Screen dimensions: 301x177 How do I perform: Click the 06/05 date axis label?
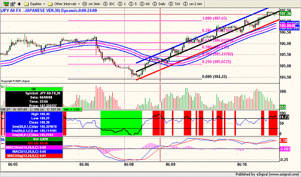click(x=13, y=164)
